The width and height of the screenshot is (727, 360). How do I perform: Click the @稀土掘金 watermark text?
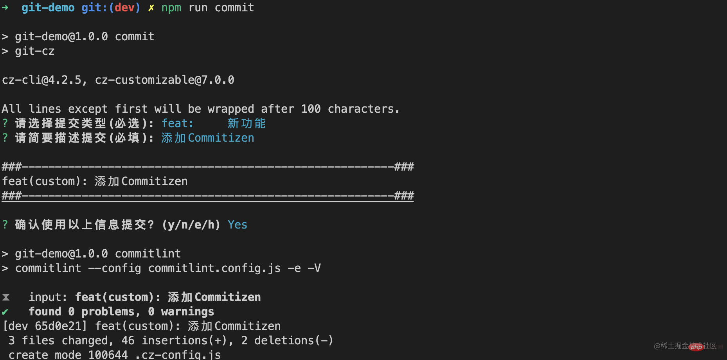[671, 346]
